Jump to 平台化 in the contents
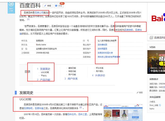Screen dimensions: 165x121 point(44,76)
